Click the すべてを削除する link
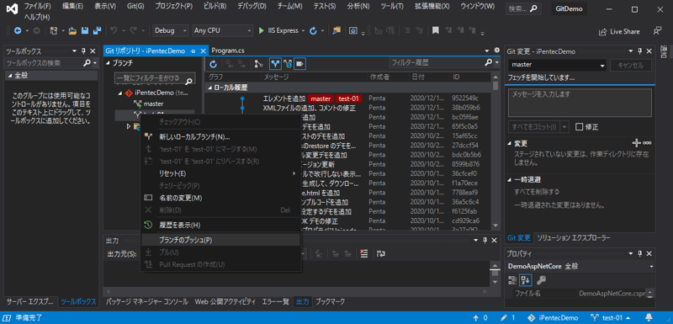The height and width of the screenshot is (324, 673). [537, 191]
